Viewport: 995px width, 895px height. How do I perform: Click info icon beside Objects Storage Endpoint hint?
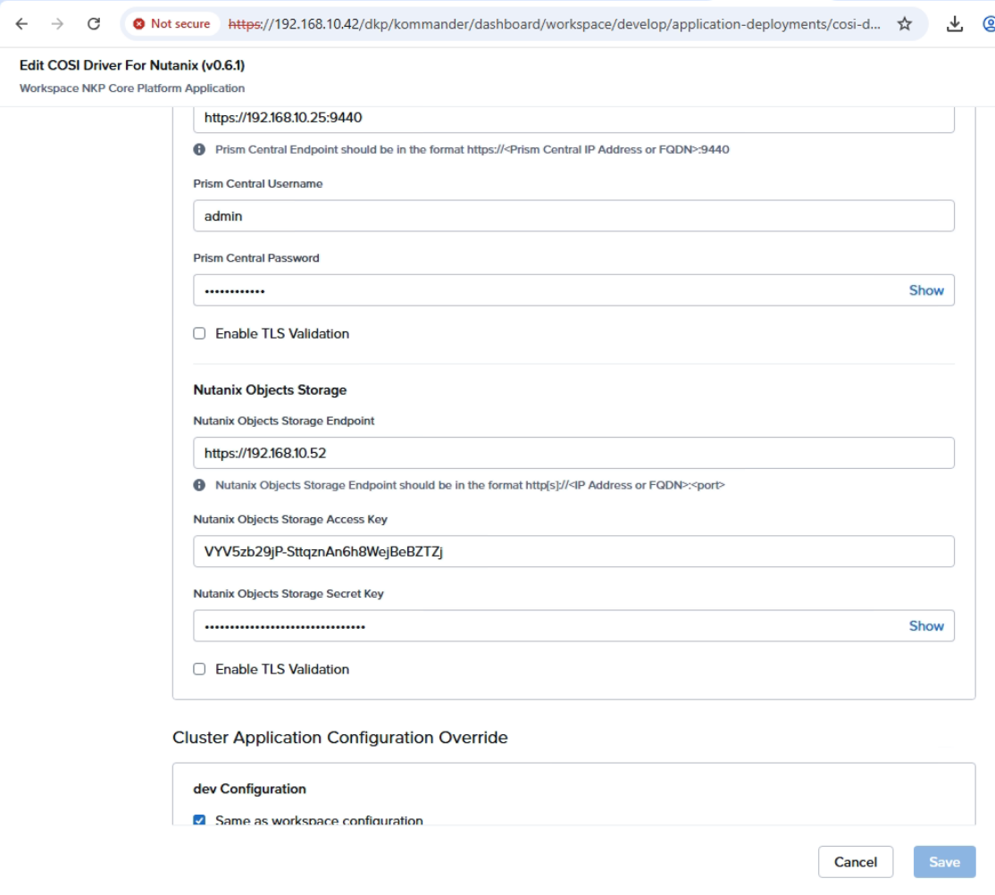199,485
